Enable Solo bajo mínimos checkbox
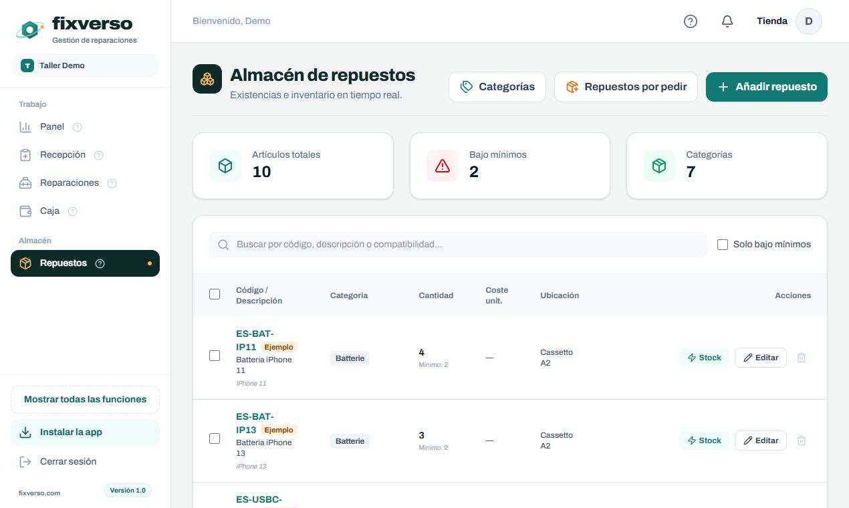849x508 pixels. tap(723, 245)
